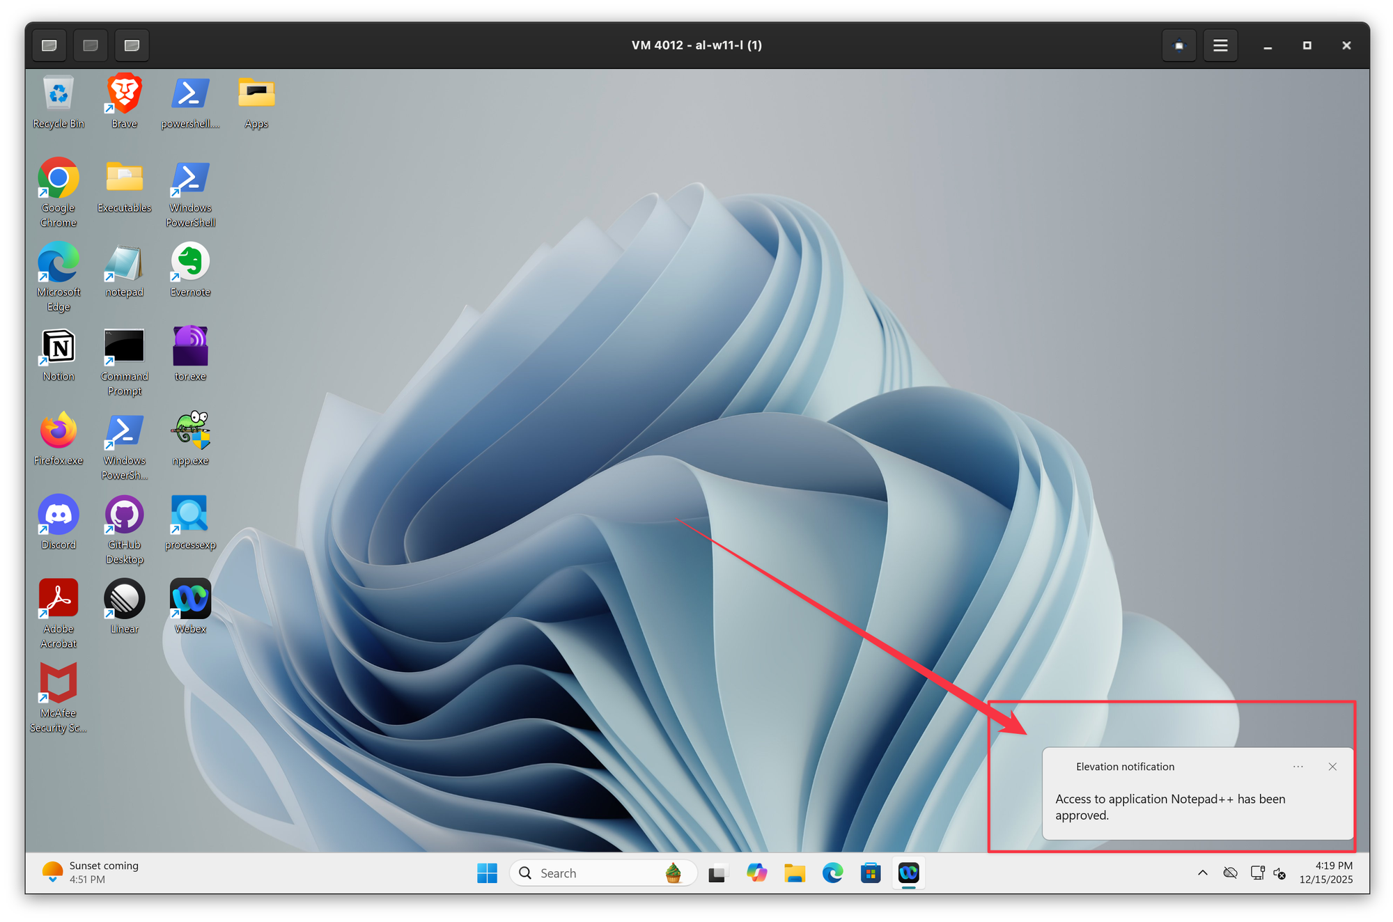Click the Windows Start button

(x=487, y=873)
